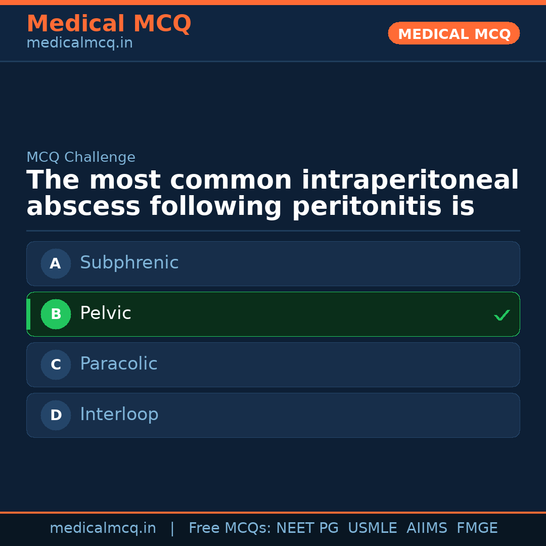This screenshot has width=546, height=546.
Task: Click FMGE in the footer
Action: tap(477, 528)
